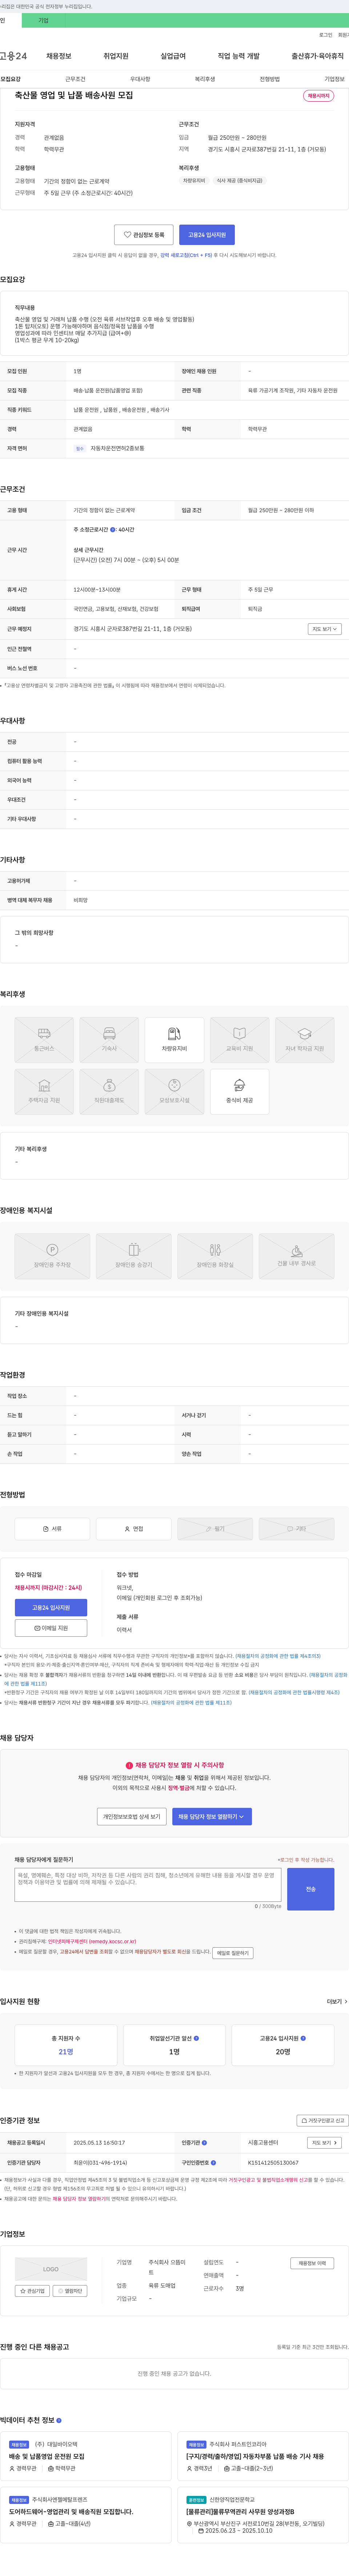Jump to 전형방법 section tab
The width and height of the screenshot is (349, 2576).
pos(270,79)
